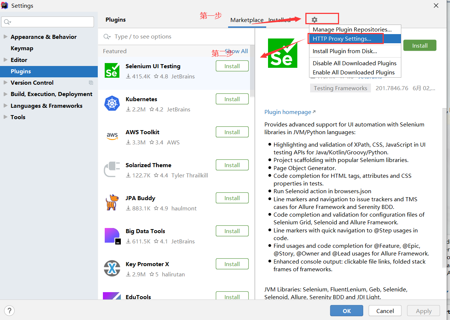Image resolution: width=450 pixels, height=320 pixels.
Task: Click the AWS Toolkit plugin name
Action: tap(142, 132)
